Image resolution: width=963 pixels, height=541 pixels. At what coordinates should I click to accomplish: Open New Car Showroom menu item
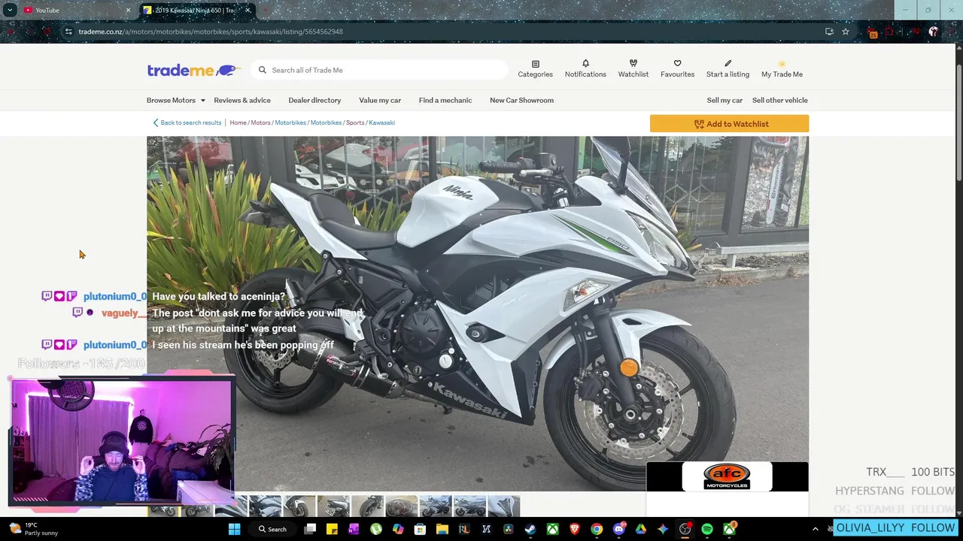click(521, 100)
